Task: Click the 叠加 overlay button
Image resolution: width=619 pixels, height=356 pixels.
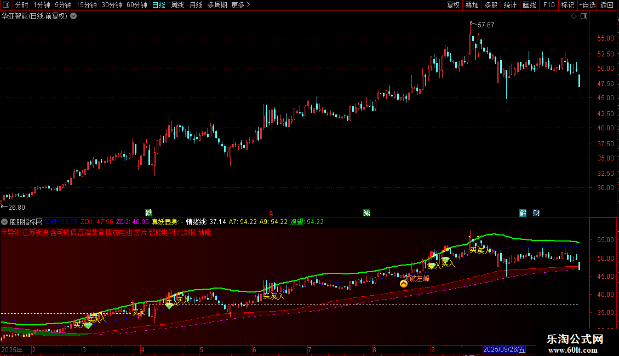Action: [x=472, y=5]
